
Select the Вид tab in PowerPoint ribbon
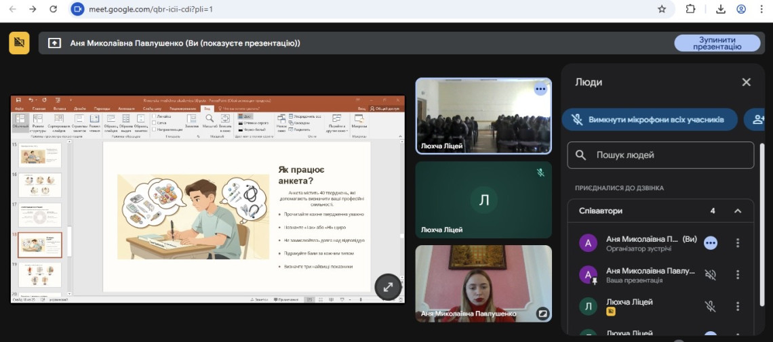207,108
